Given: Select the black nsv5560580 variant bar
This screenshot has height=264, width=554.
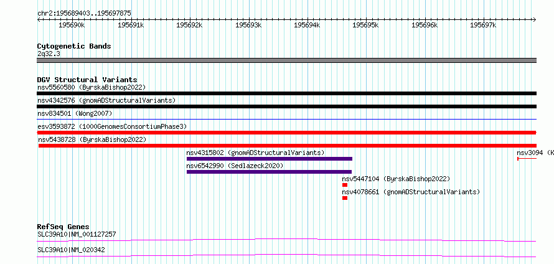Looking at the screenshot, I should (286, 93).
